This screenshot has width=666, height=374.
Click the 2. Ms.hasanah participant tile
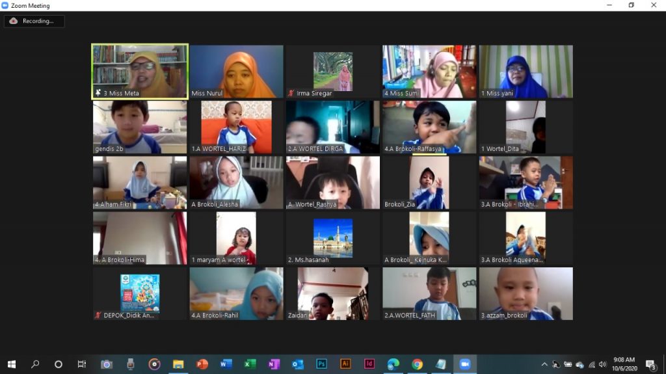click(x=332, y=238)
